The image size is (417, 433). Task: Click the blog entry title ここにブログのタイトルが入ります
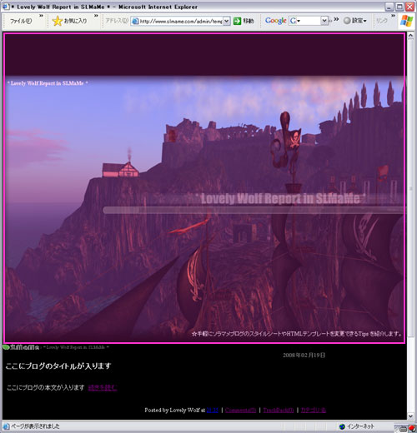pyautogui.click(x=58, y=366)
